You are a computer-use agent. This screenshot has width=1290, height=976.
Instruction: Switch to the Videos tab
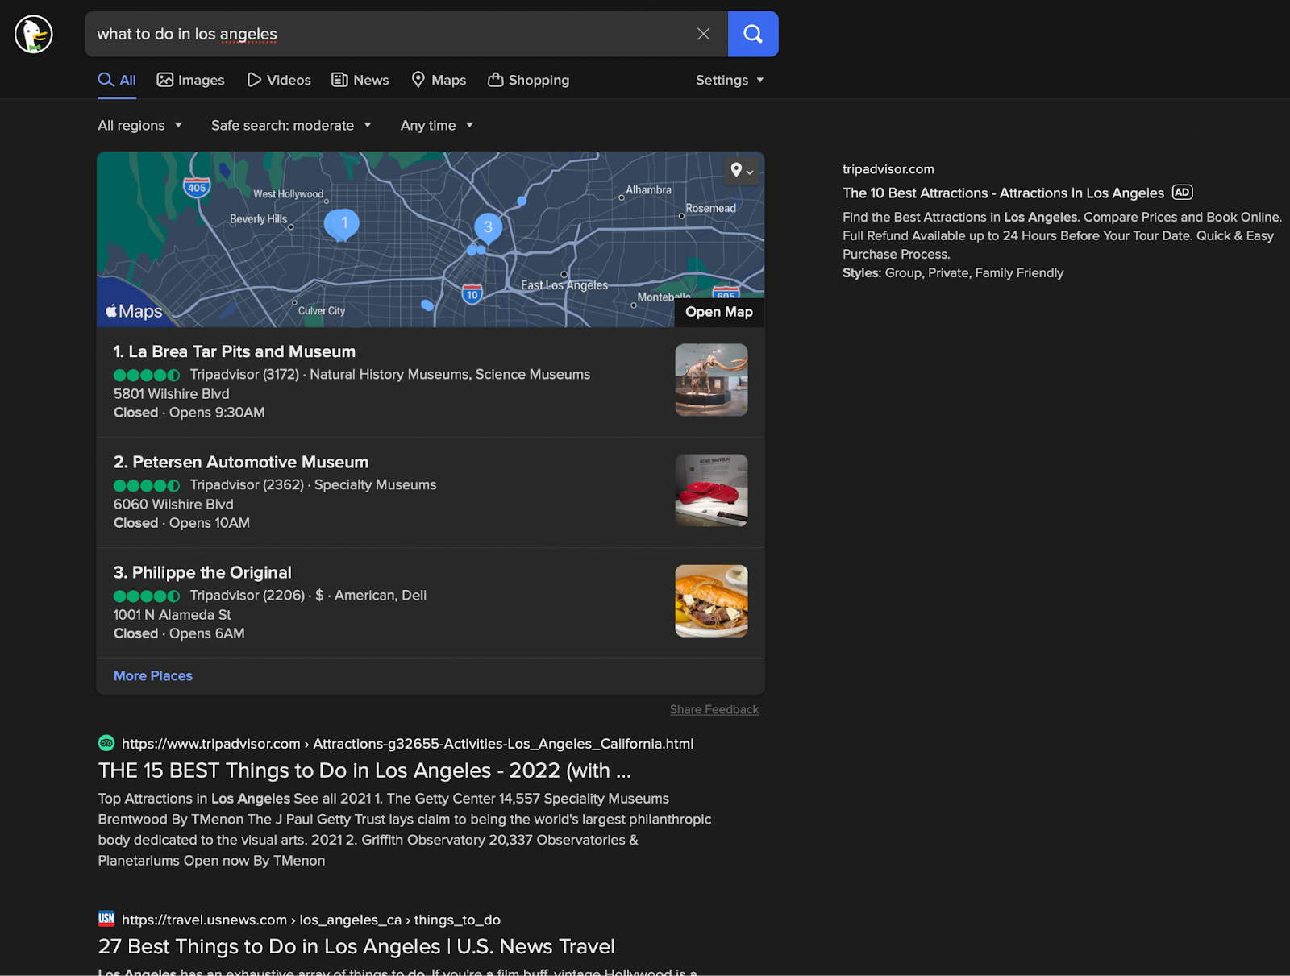click(279, 80)
